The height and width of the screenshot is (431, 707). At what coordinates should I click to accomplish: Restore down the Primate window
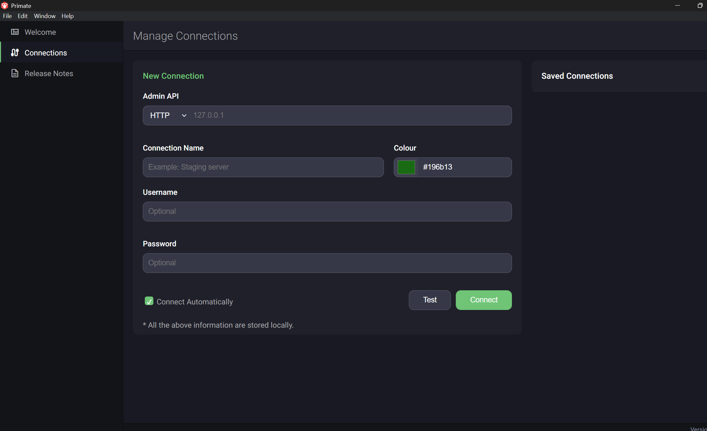coord(699,6)
